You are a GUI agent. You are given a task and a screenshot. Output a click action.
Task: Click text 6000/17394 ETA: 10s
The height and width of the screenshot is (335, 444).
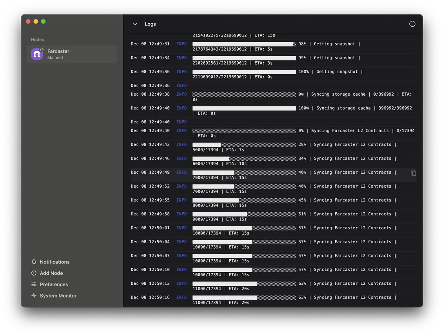click(x=220, y=164)
